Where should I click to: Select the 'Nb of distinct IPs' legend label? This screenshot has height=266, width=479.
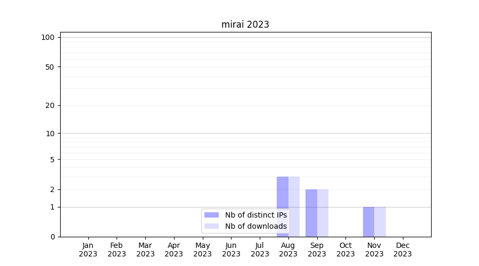(x=255, y=215)
